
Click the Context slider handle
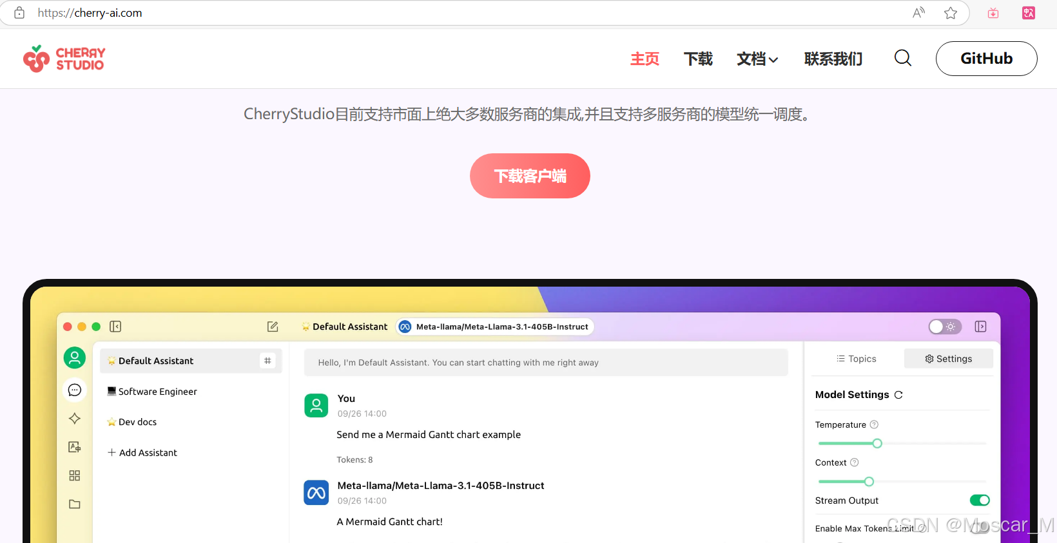[869, 481]
